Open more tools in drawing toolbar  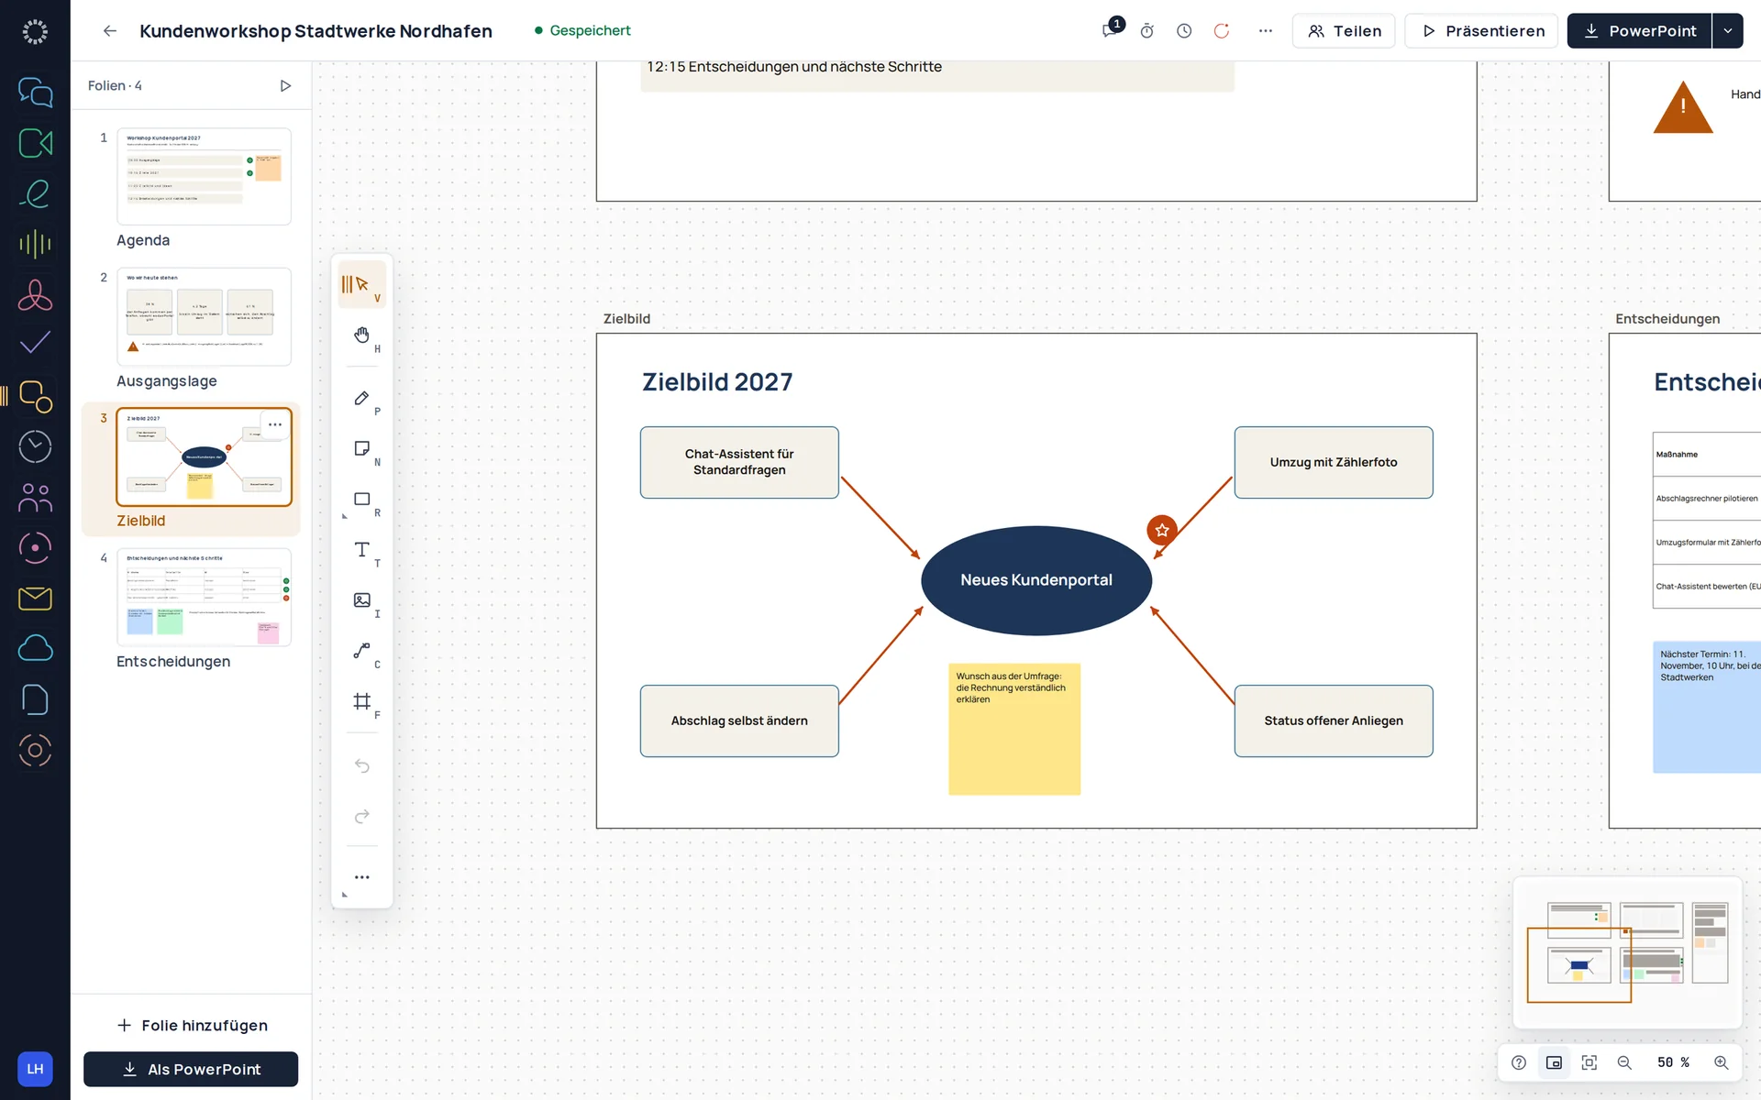362,877
